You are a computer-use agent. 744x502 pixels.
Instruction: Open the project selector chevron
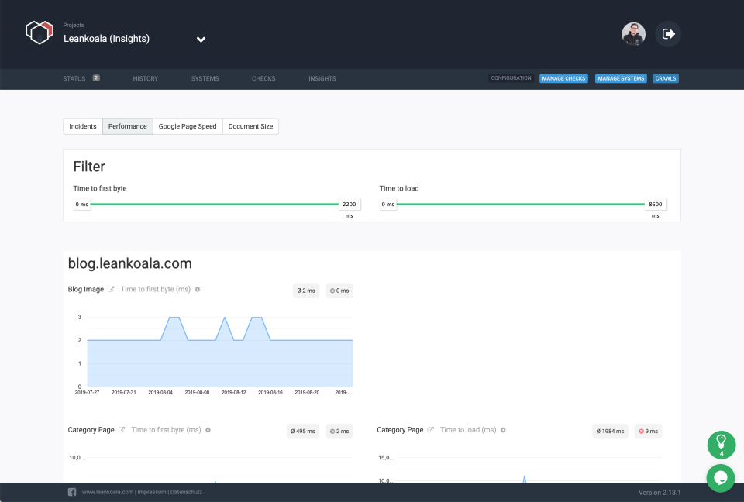click(201, 40)
